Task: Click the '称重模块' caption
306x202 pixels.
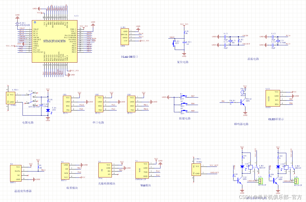Action: click(x=72, y=188)
